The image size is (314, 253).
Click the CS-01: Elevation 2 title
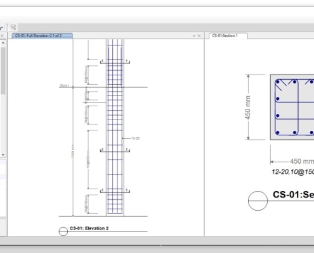(89, 228)
